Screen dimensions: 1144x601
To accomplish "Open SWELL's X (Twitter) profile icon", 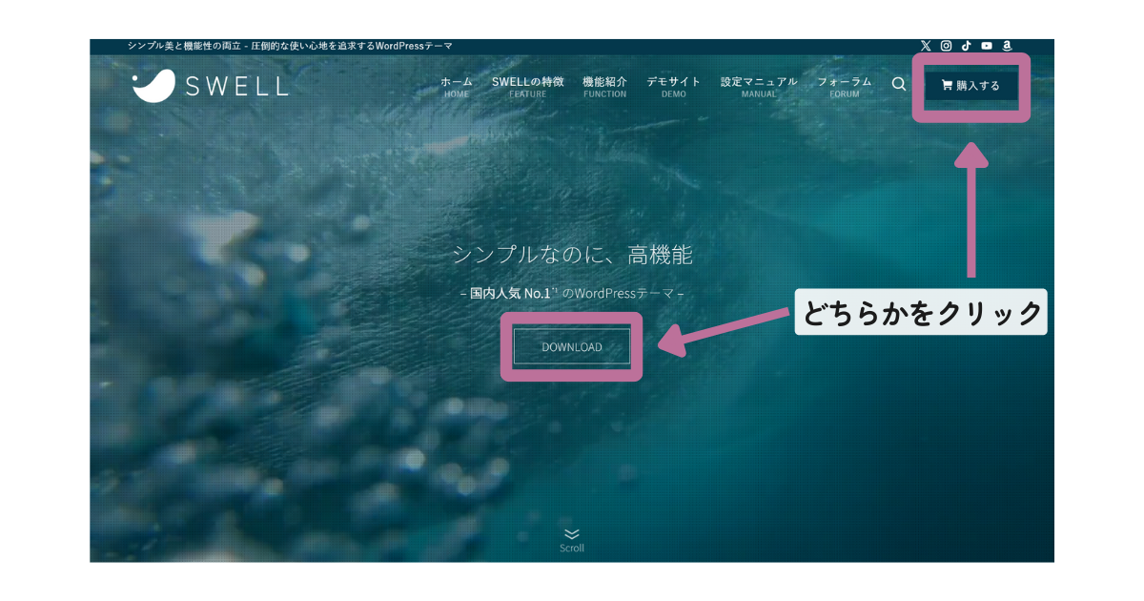I will (x=926, y=45).
